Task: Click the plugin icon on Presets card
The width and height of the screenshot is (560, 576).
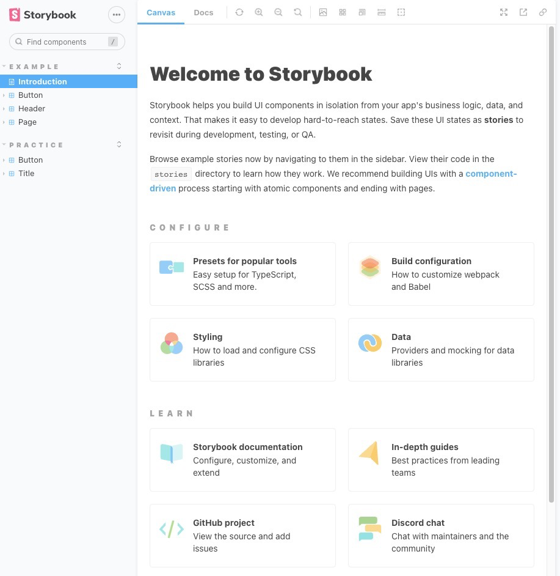Action: [172, 267]
